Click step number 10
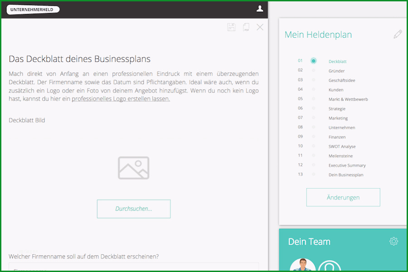This screenshot has width=408, height=272. coord(300,146)
